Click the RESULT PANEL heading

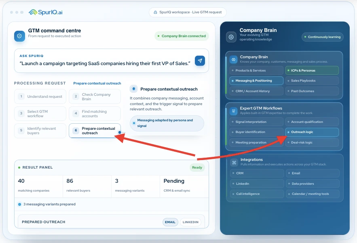(38, 167)
